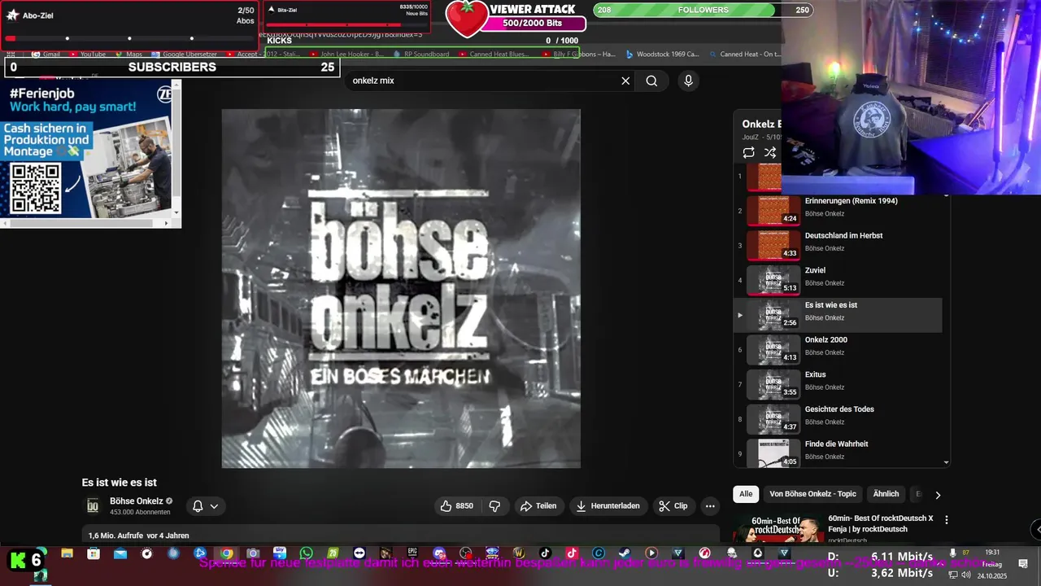Play 'Deutschland im Herbst' from playlist
The image size is (1041, 586).
coord(838,246)
